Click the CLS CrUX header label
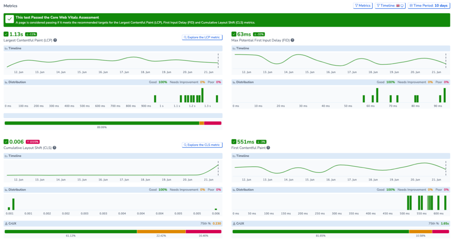 tap(13, 223)
